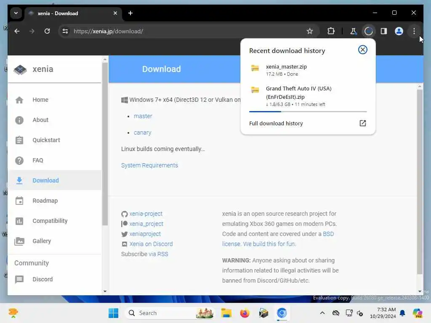431x323 pixels.
Task: Select Download in the sidebar
Action: 54,180
